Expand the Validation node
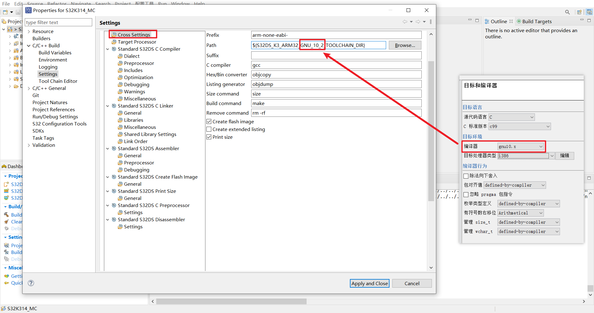 [x=29, y=145]
